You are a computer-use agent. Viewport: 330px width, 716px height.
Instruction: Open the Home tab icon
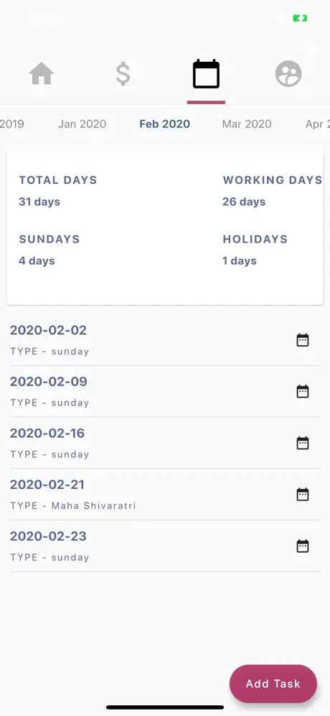tap(42, 73)
